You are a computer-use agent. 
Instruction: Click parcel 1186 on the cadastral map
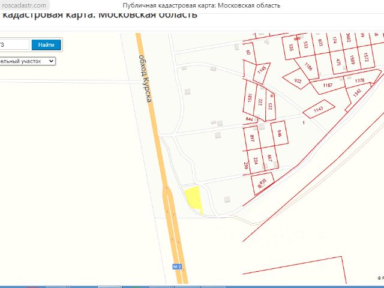coord(308,67)
